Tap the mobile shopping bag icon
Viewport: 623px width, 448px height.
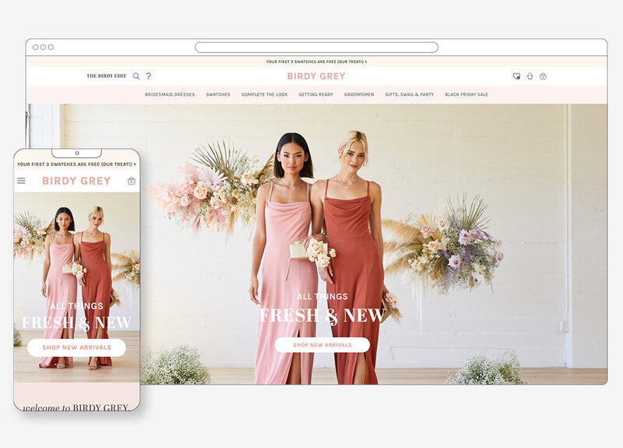[x=131, y=181]
